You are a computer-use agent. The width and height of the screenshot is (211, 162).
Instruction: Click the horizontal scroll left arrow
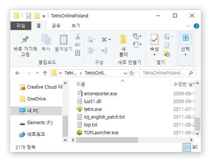pyautogui.click(x=73, y=140)
